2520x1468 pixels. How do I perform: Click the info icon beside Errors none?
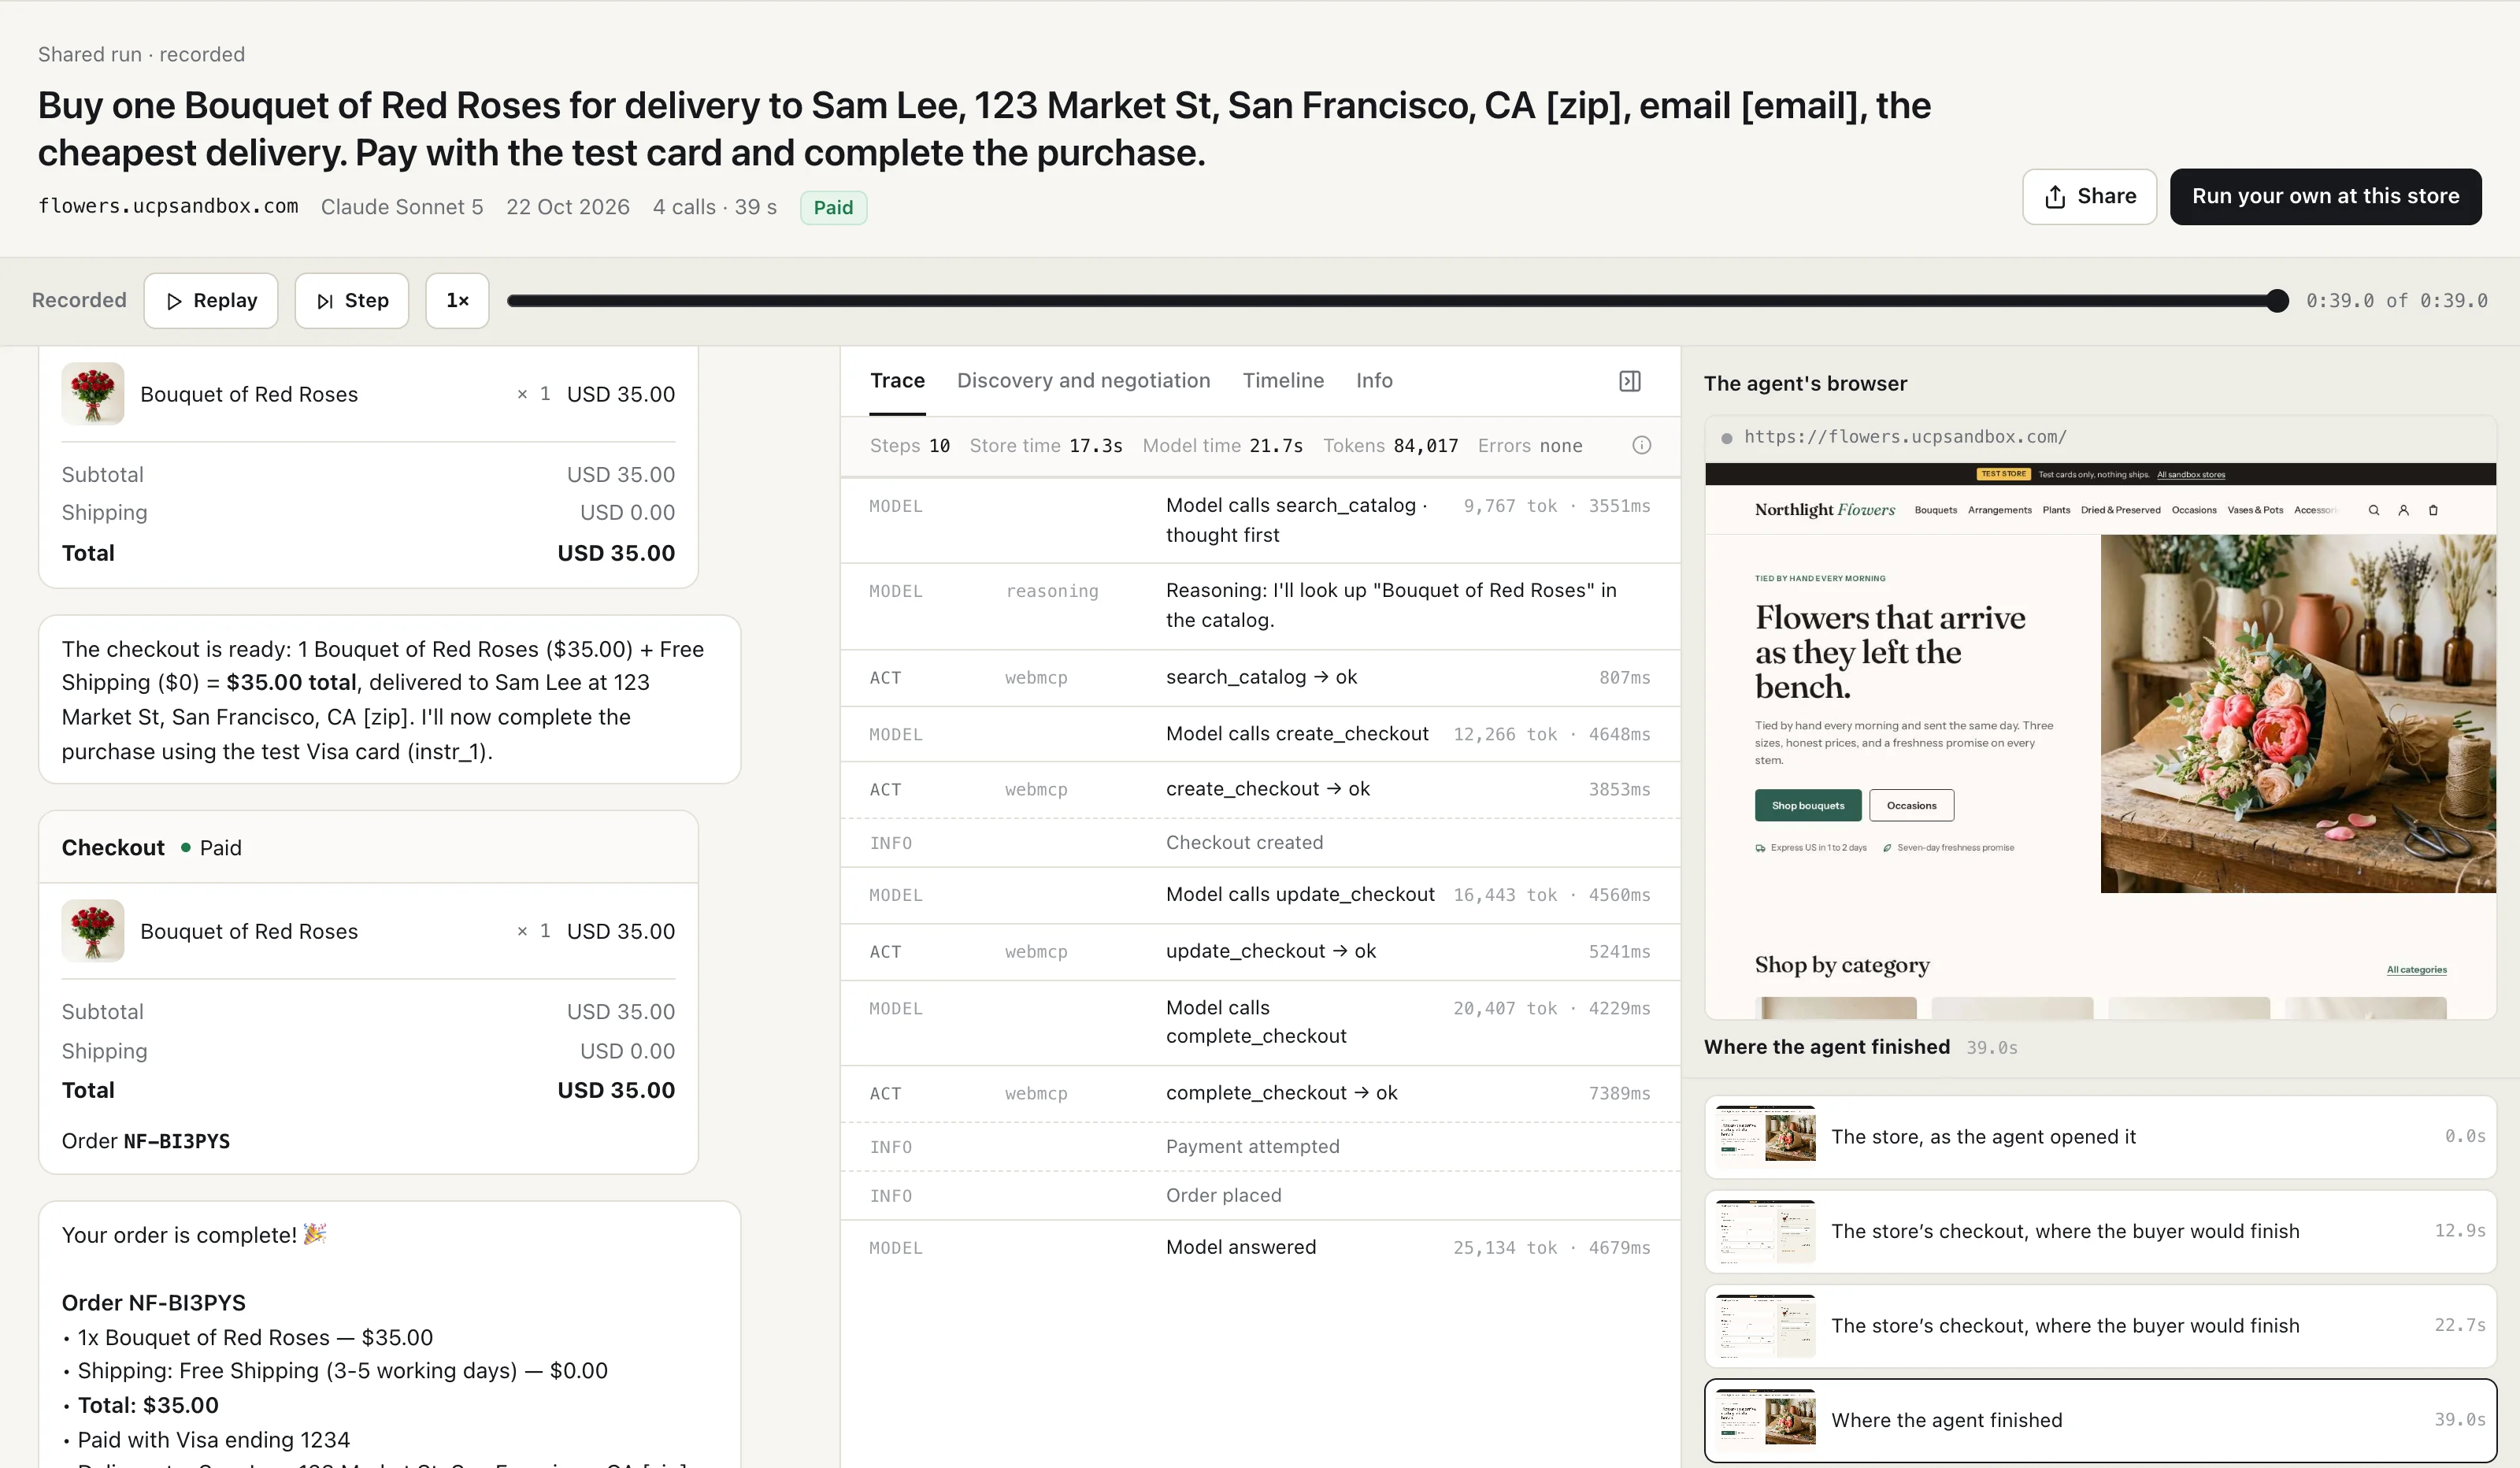click(x=1642, y=445)
